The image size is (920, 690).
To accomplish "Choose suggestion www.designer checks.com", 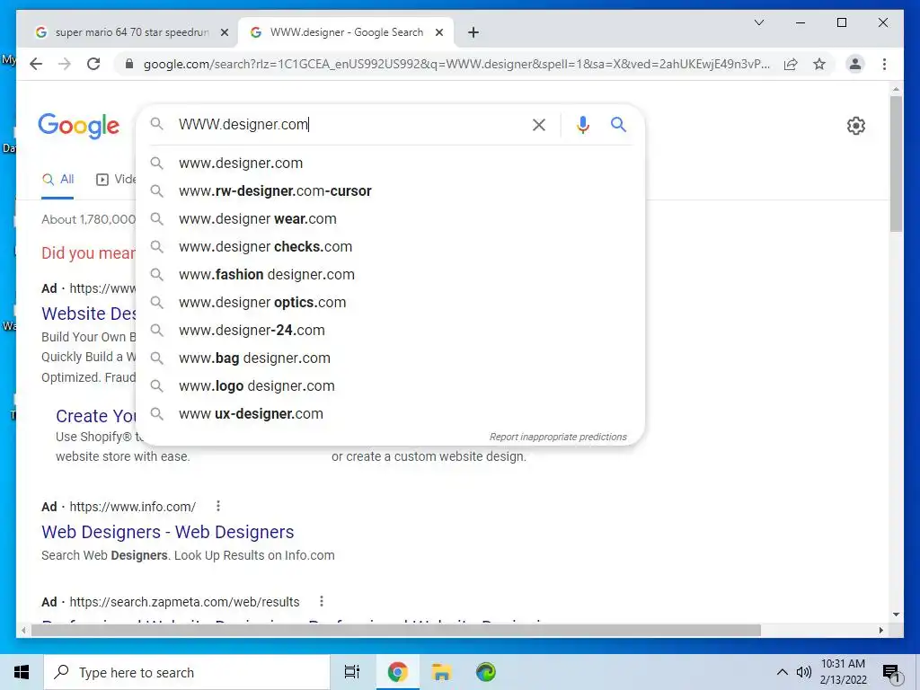I will (x=390, y=246).
